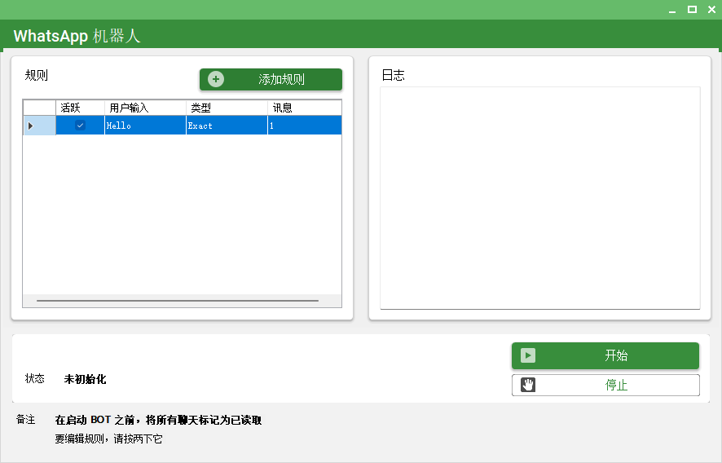The height and width of the screenshot is (463, 722).
Task: Click the play icon on 开始 button
Action: (528, 355)
